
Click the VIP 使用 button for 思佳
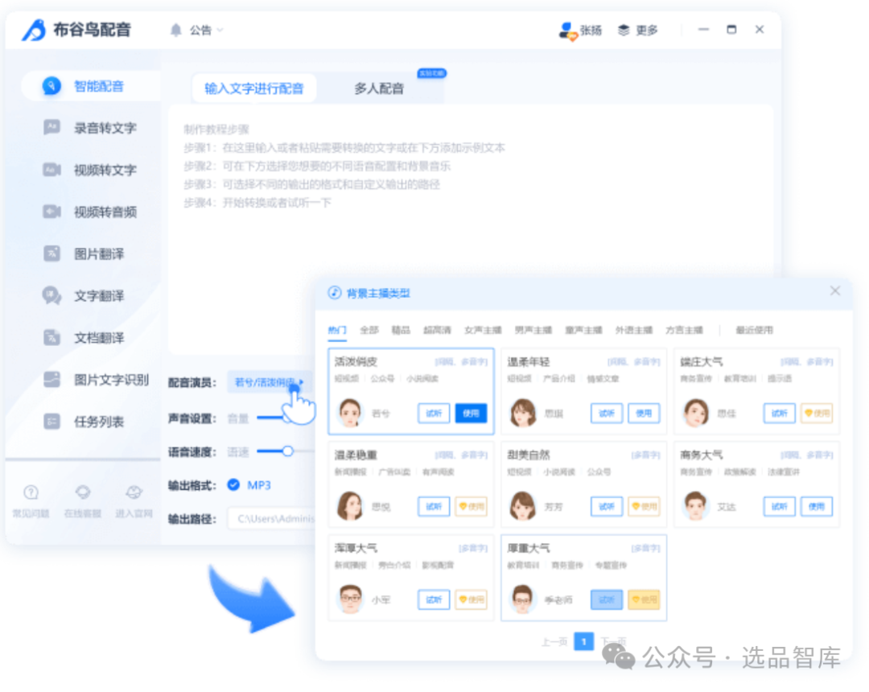coord(817,414)
